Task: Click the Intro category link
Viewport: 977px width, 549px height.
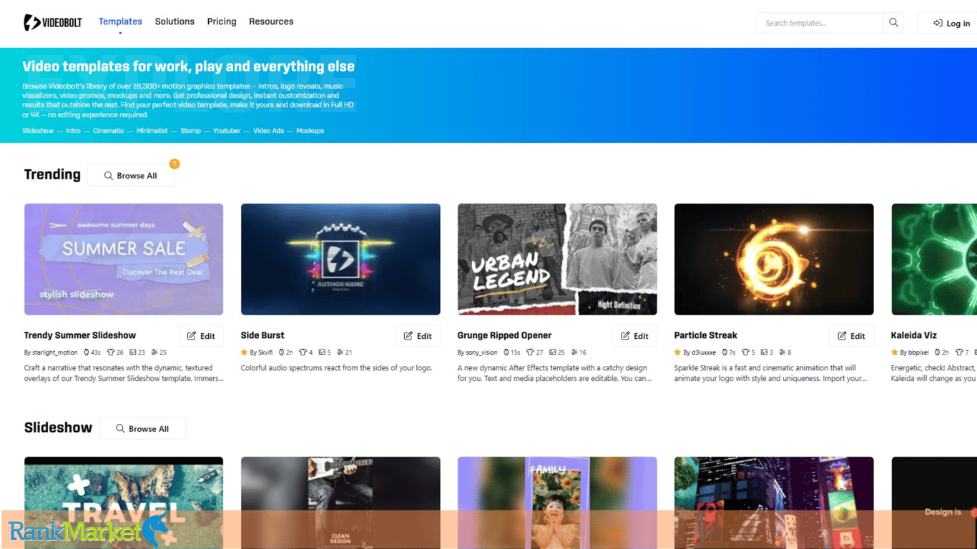Action: 73,131
